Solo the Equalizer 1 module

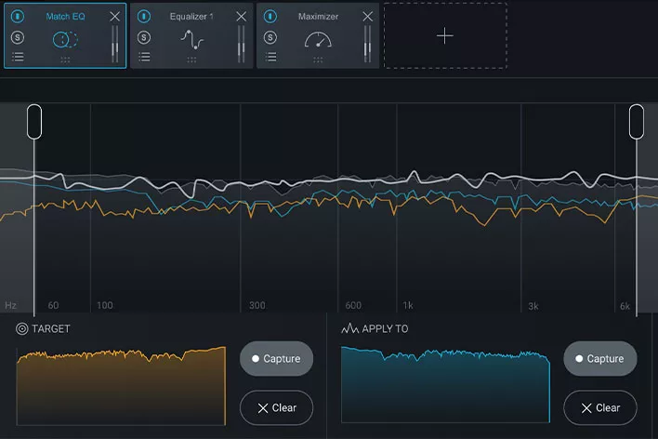(x=143, y=37)
